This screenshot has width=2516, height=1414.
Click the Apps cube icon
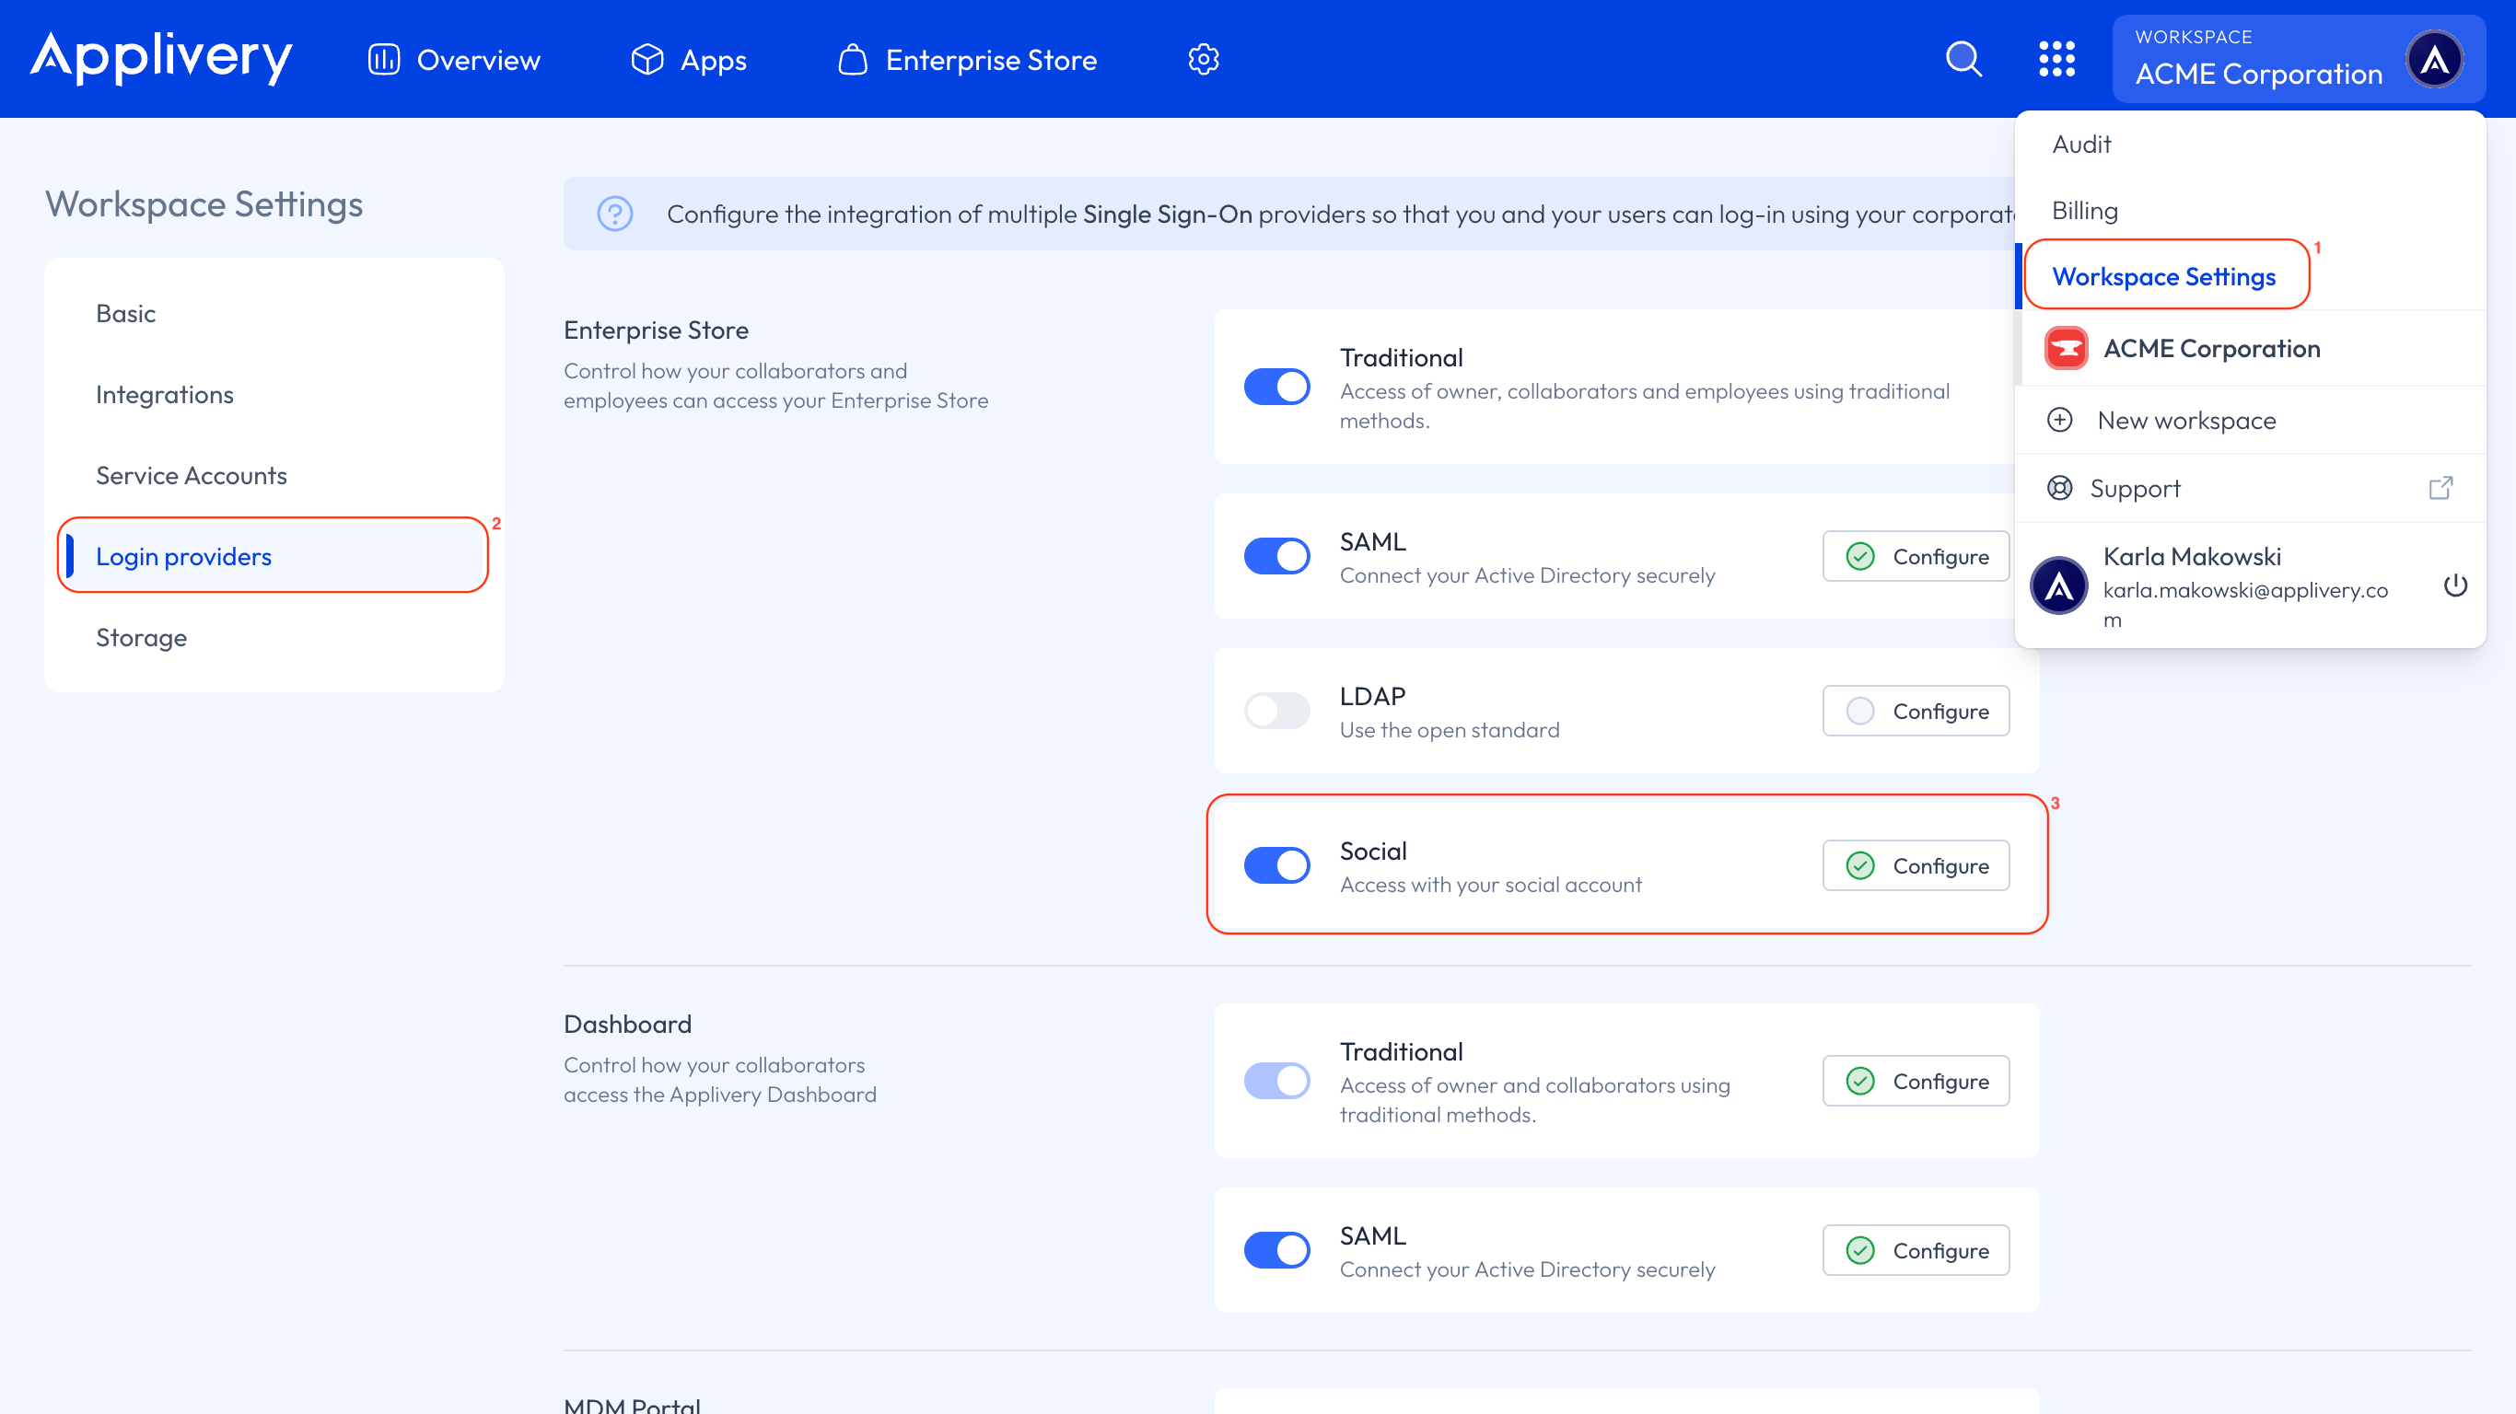646,59
